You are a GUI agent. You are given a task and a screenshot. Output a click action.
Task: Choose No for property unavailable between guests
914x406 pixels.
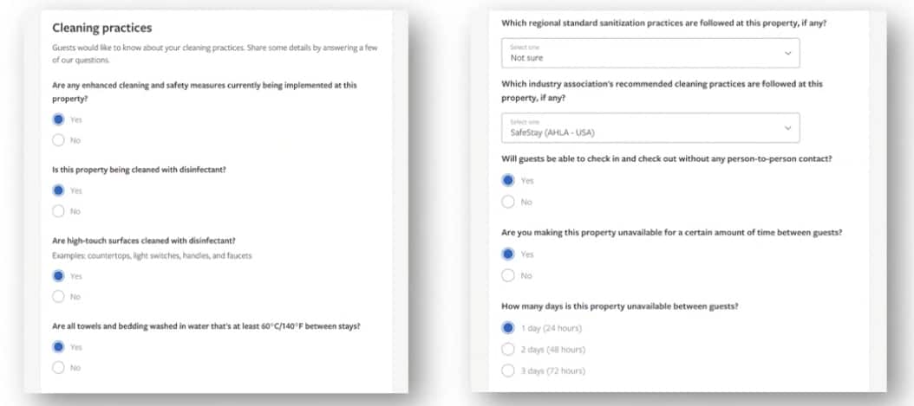tap(508, 275)
